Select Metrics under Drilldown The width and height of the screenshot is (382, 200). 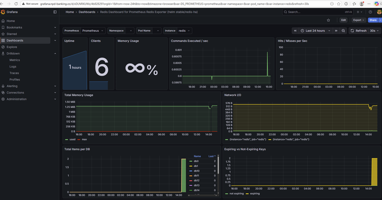pyautogui.click(x=15, y=60)
